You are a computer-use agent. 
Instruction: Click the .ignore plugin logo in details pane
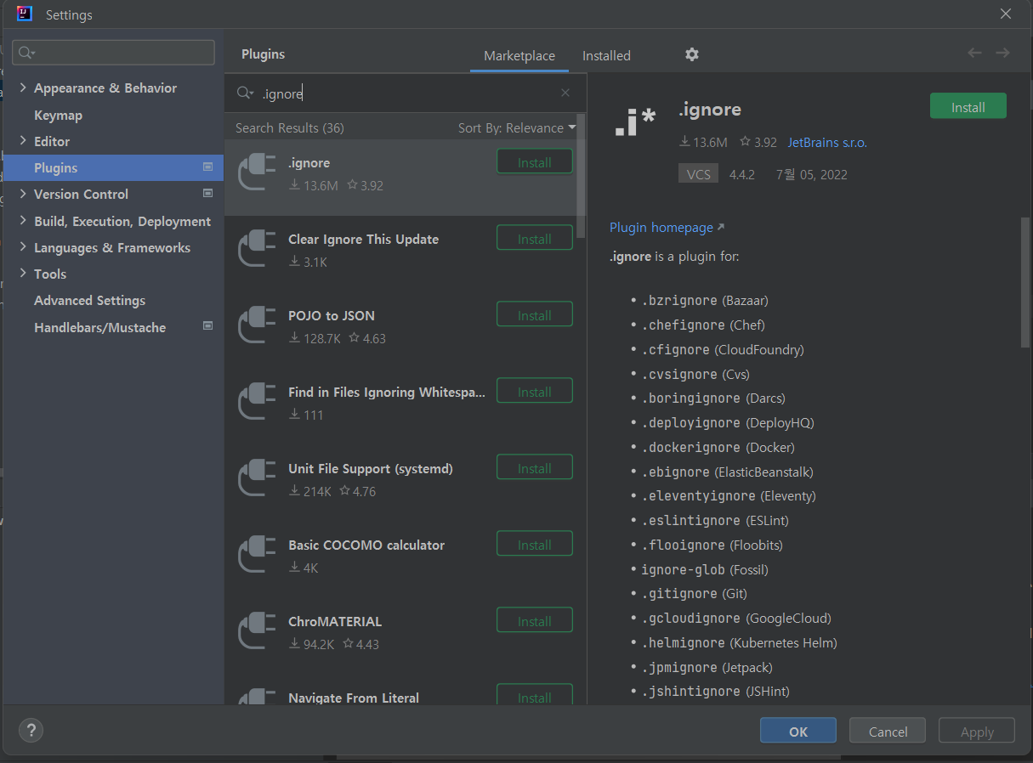coord(635,123)
